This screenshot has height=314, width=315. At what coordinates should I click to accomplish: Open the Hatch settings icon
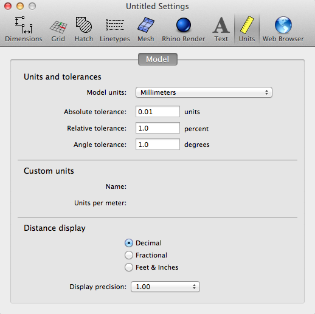click(x=84, y=25)
